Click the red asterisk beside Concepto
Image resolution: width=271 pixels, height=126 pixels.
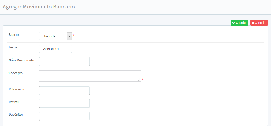pyautogui.click(x=143, y=80)
